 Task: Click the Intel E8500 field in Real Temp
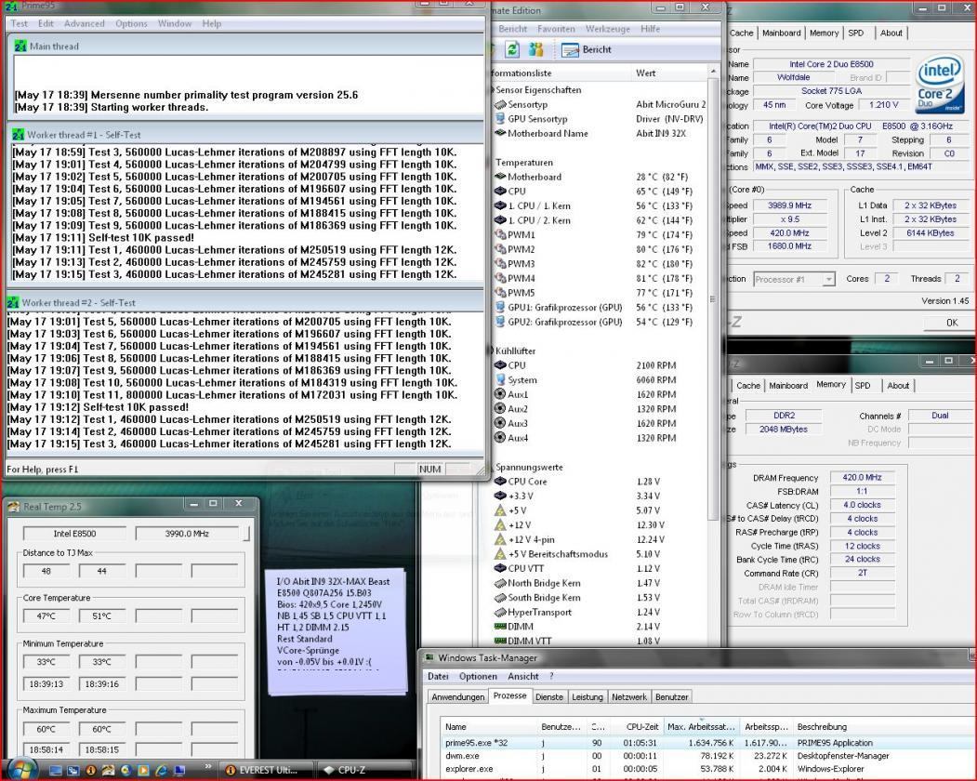(x=74, y=534)
